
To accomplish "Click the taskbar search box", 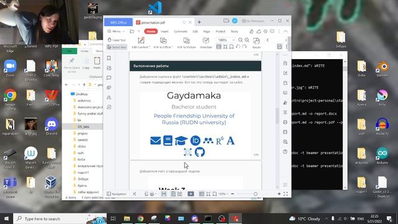I will pos(60,218).
